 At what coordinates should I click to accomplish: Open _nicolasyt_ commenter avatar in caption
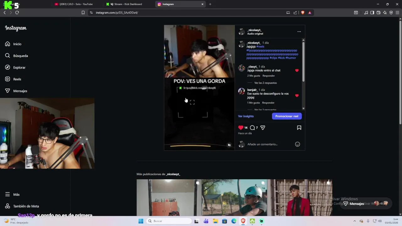pos(242,44)
